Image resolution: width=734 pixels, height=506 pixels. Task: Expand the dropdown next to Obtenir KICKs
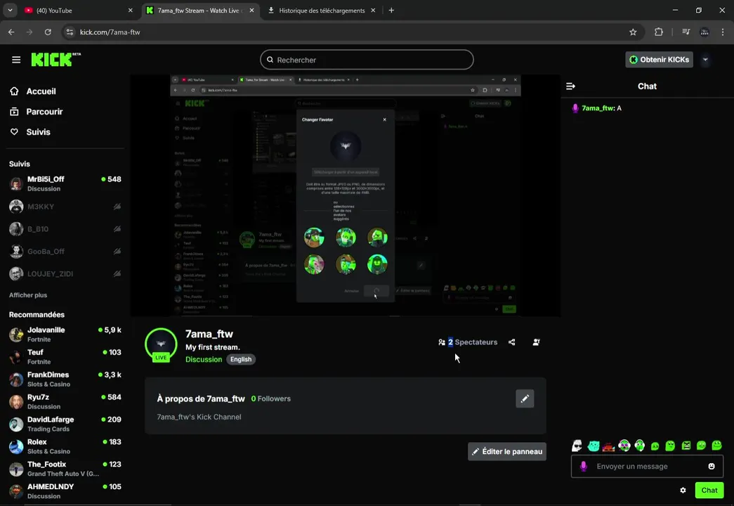[705, 60]
